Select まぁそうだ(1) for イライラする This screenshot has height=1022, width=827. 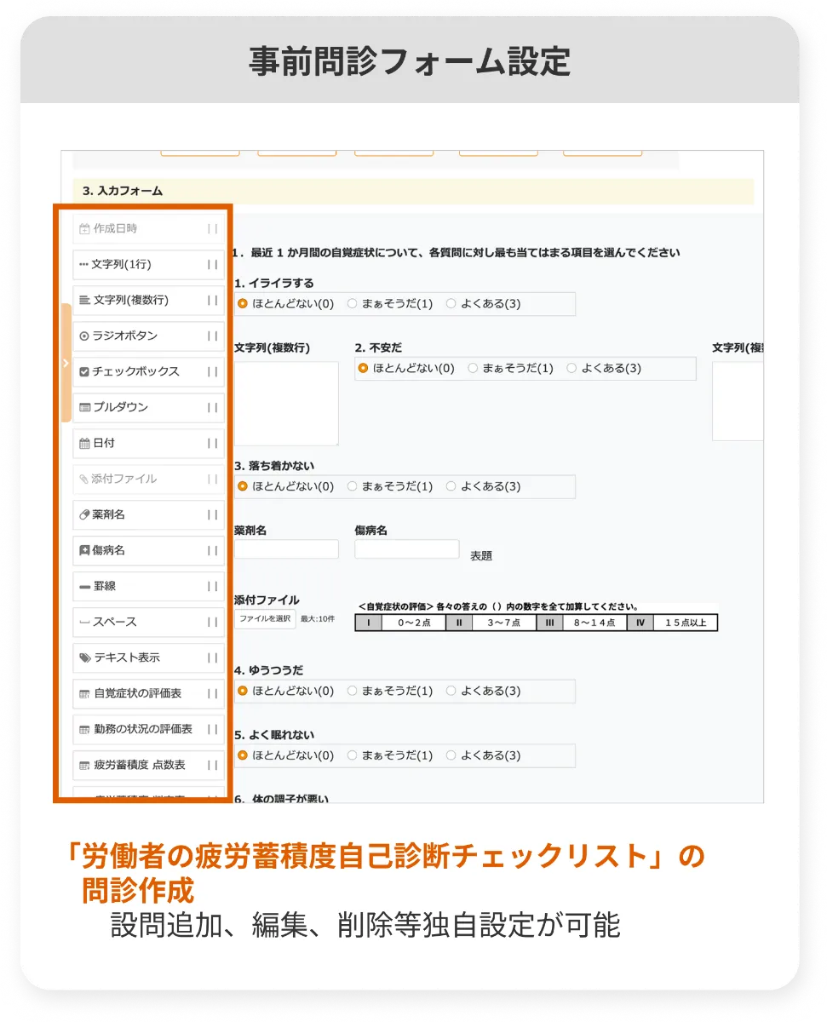(x=352, y=303)
